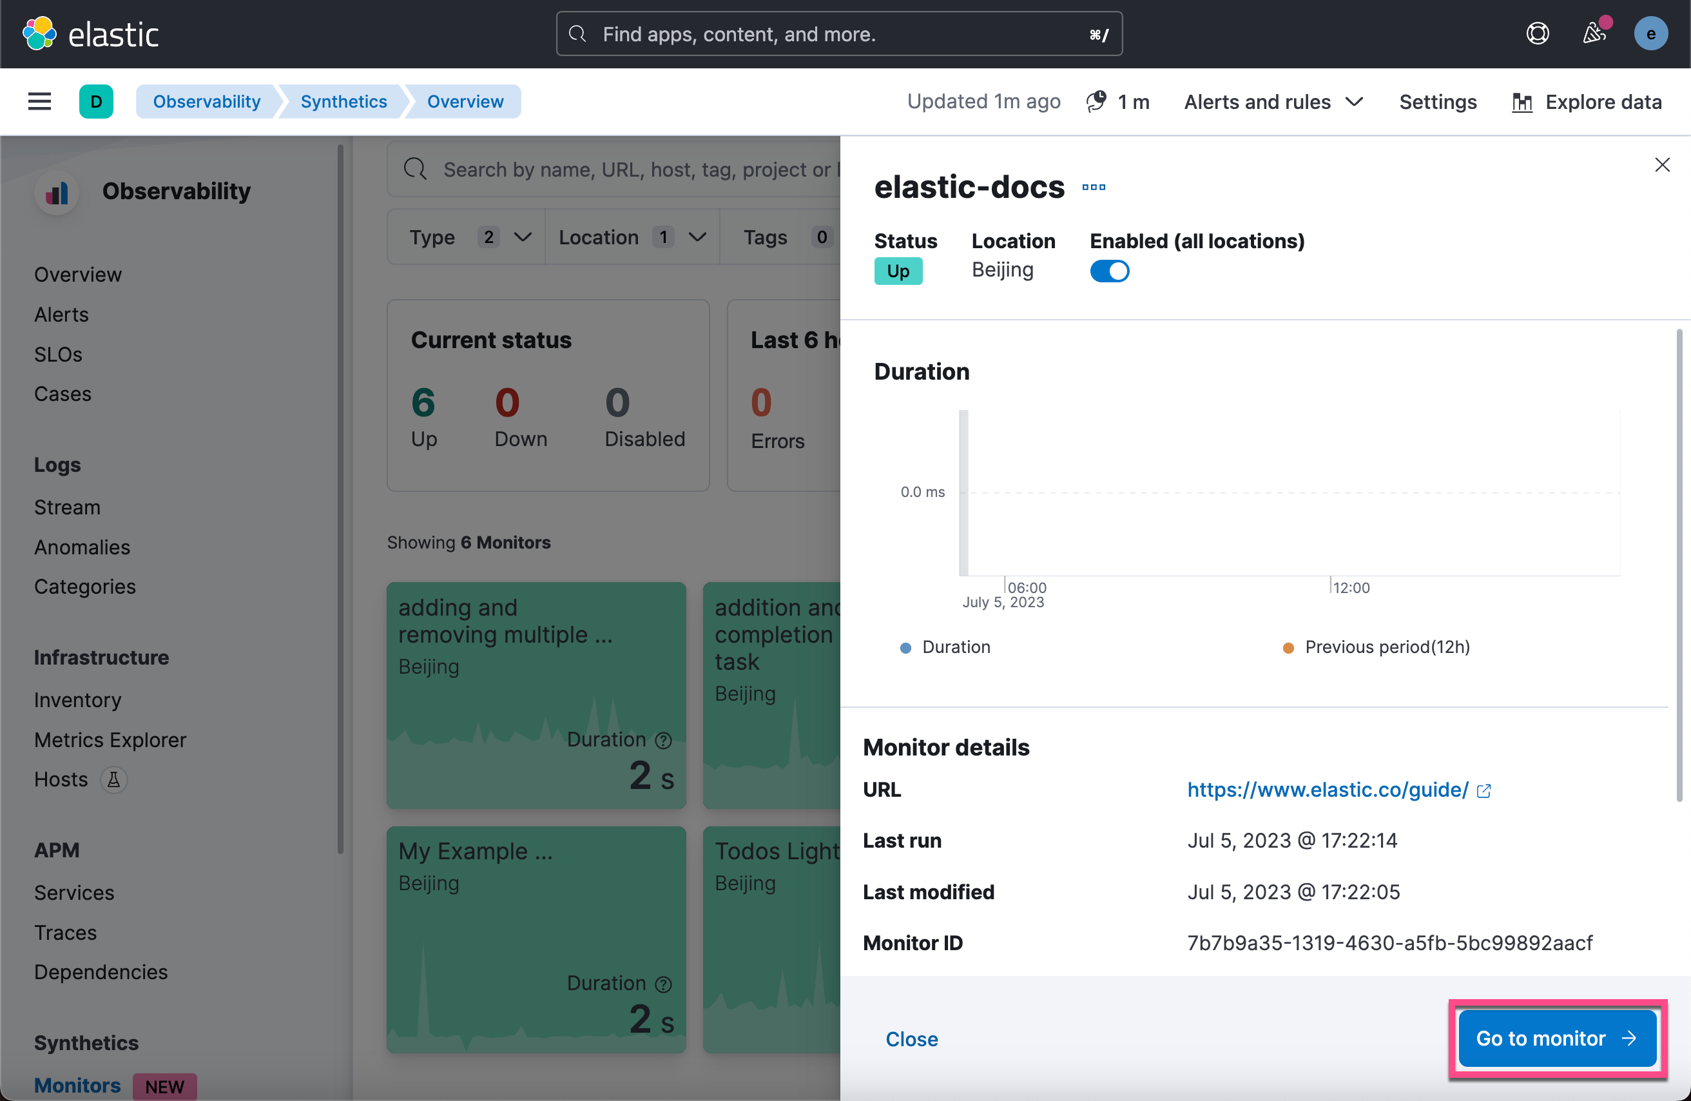Toggle Previous period(12h) legend item
1691x1101 pixels.
pyautogui.click(x=1386, y=647)
